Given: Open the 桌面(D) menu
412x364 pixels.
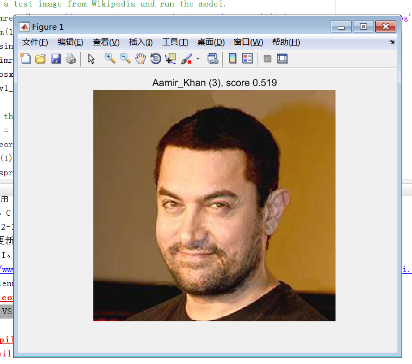Looking at the screenshot, I should 211,42.
